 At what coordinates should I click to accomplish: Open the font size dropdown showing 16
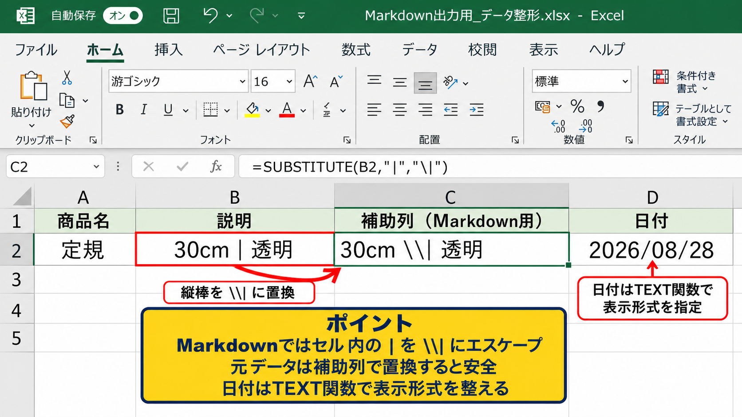(x=289, y=82)
